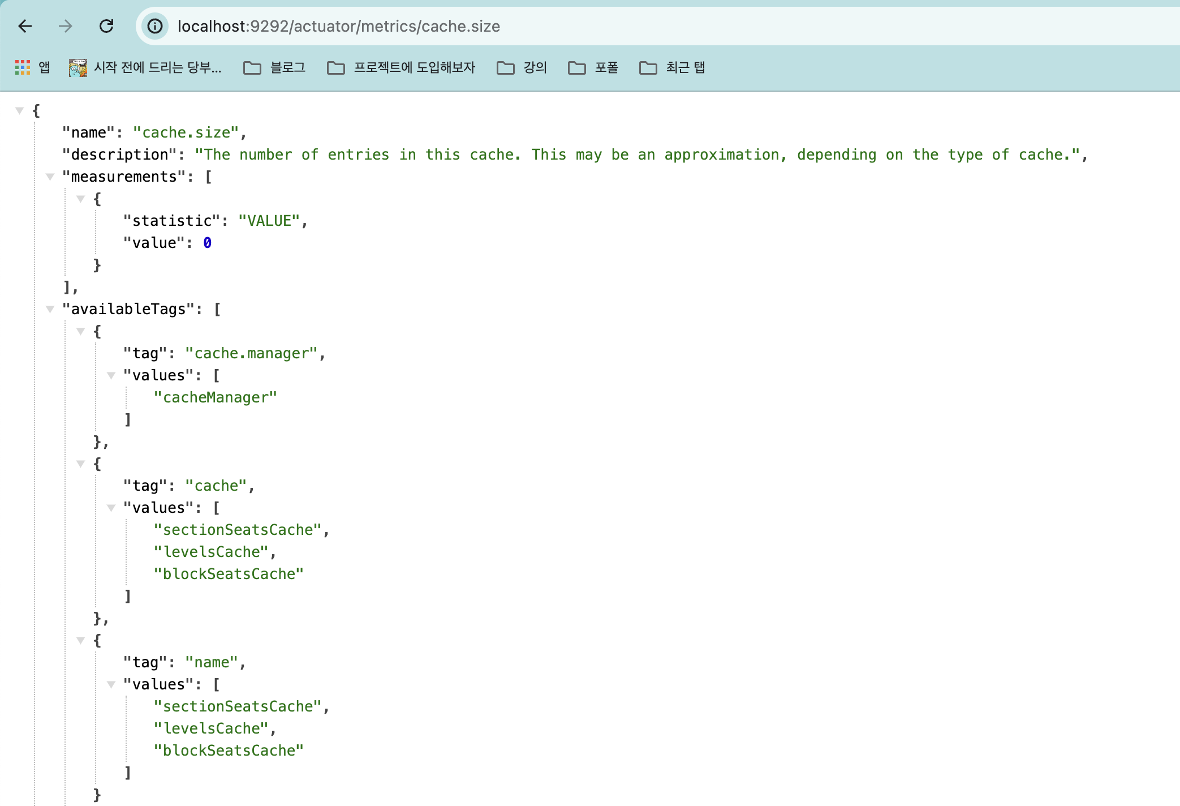Click the numeric value 0
This screenshot has height=806, width=1180.
tap(208, 243)
